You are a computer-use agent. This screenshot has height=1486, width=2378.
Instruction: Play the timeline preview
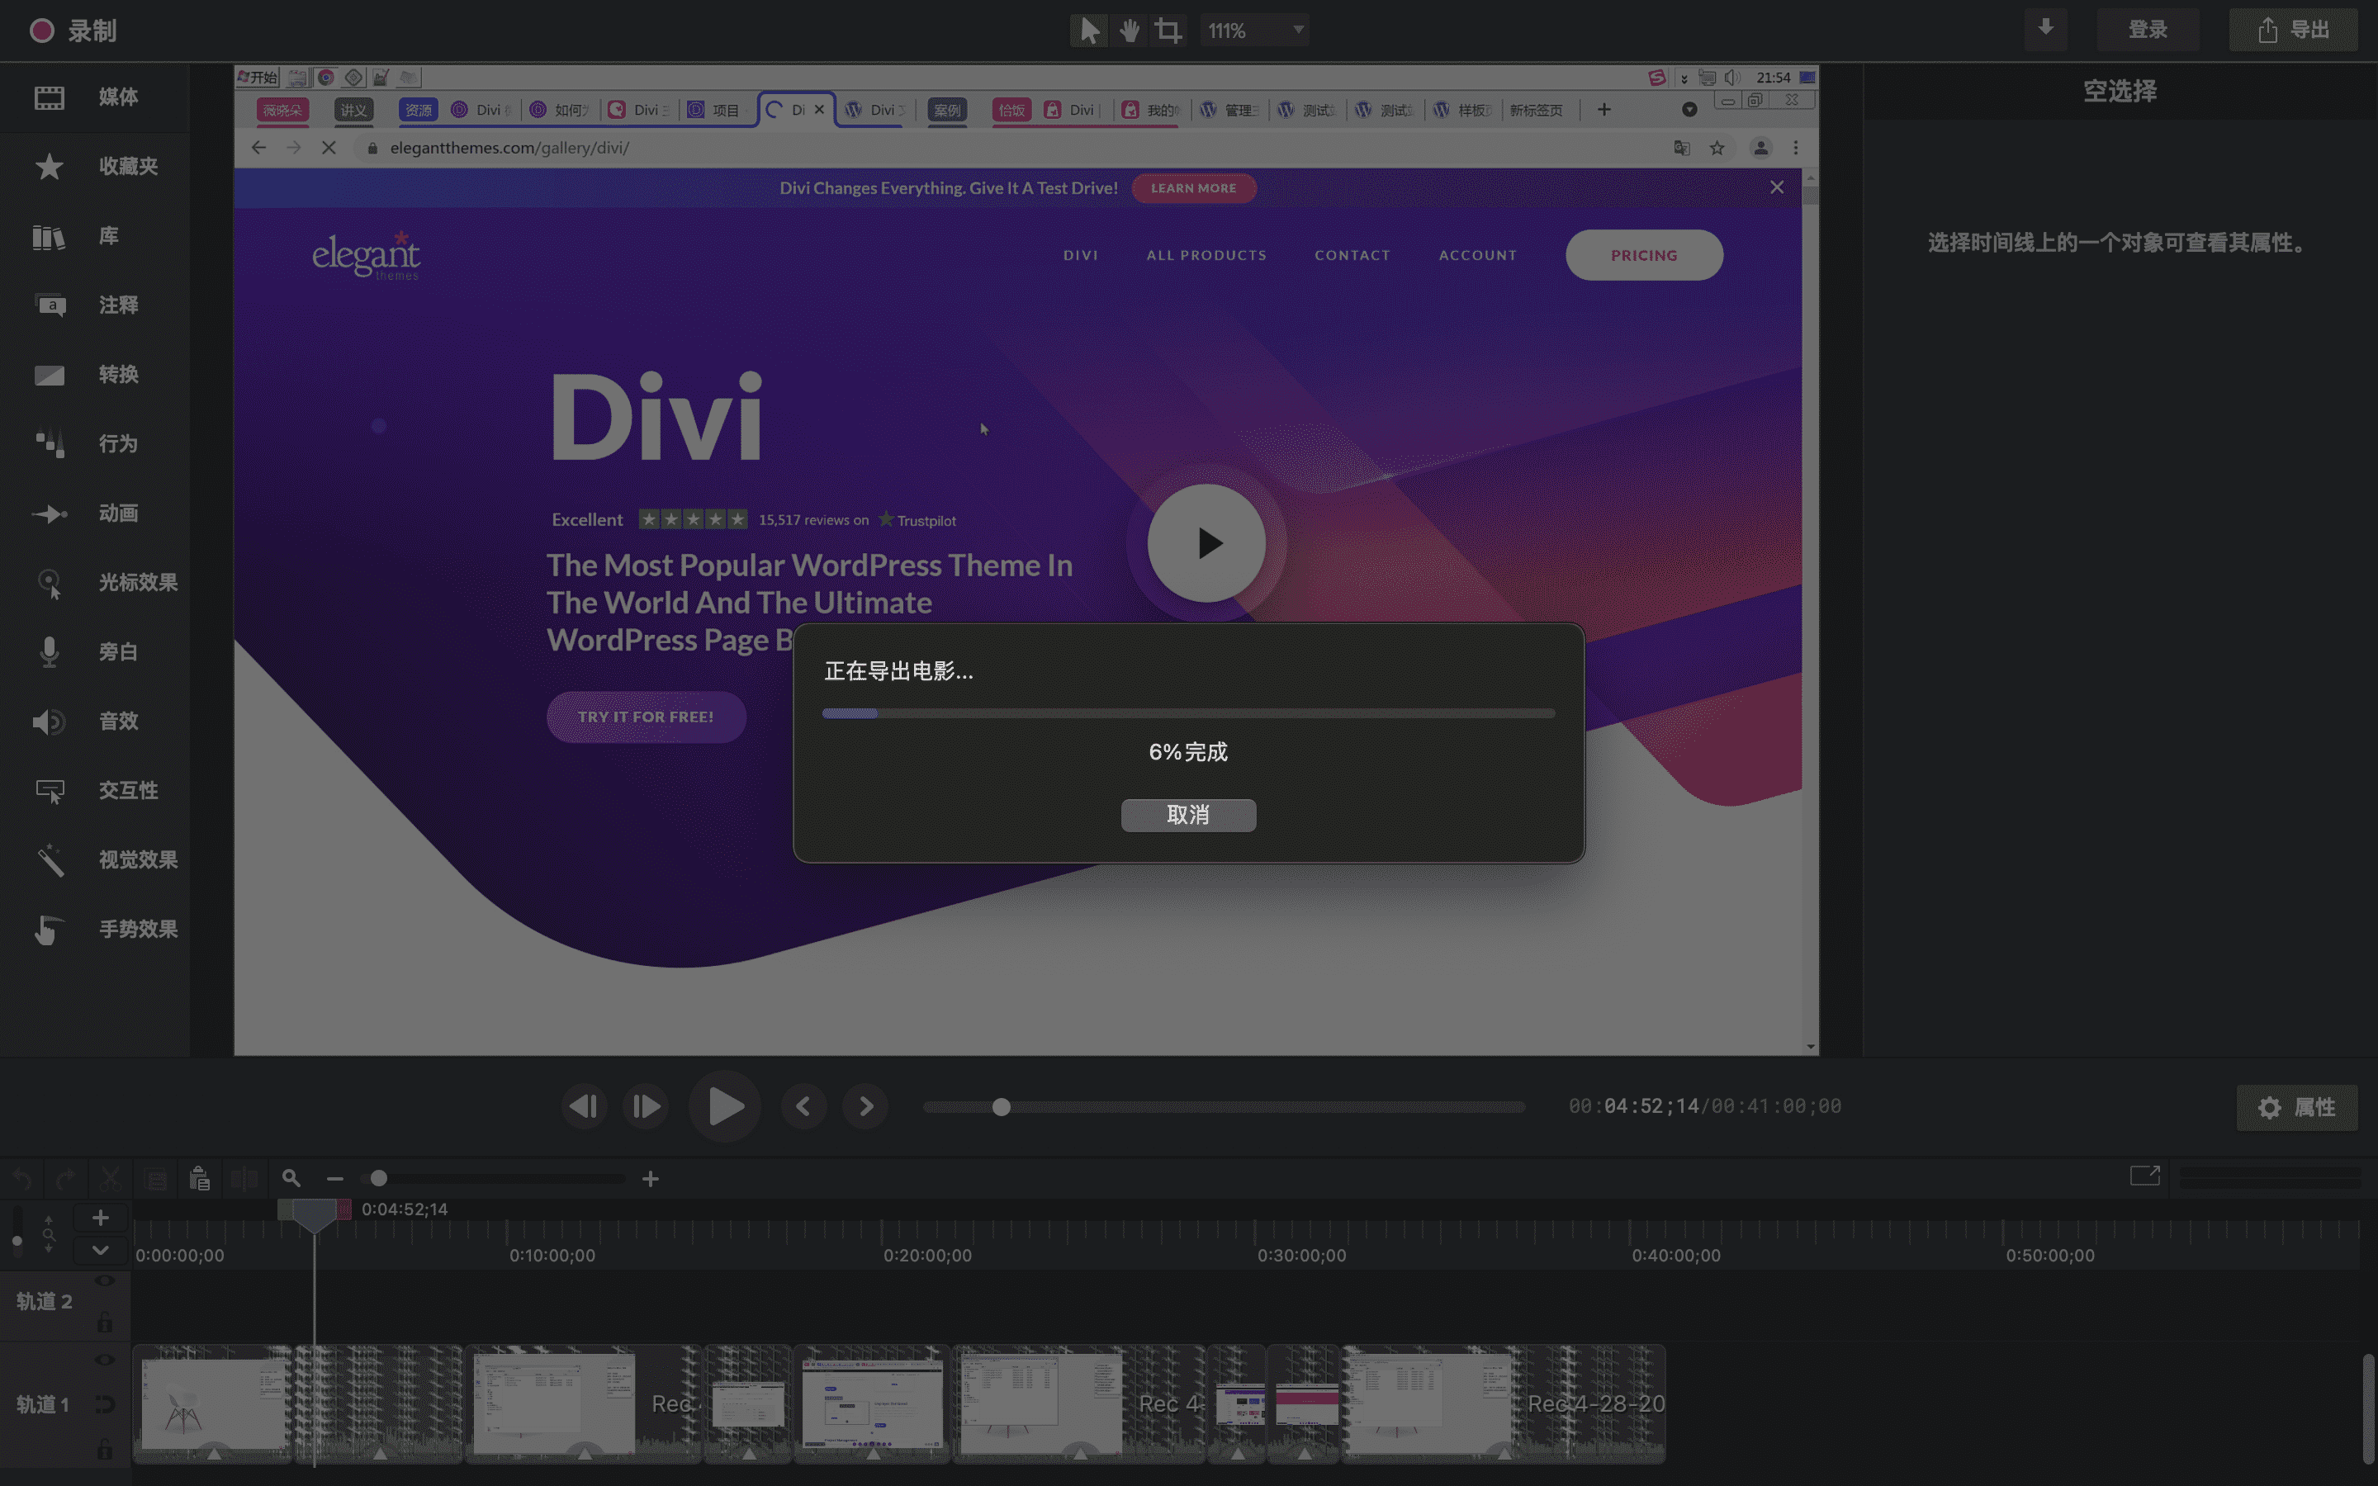click(x=725, y=1106)
